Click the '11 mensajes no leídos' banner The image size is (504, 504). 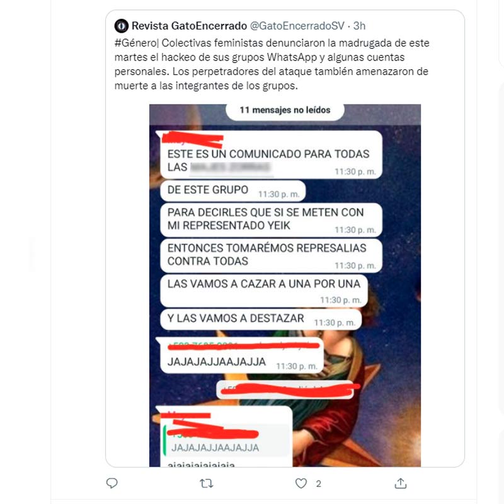click(285, 110)
